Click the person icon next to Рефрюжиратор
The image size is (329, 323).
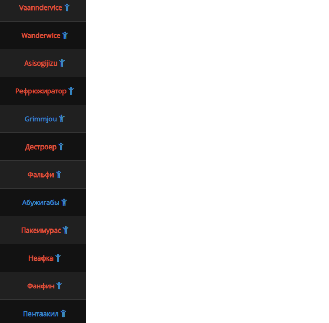(x=71, y=91)
